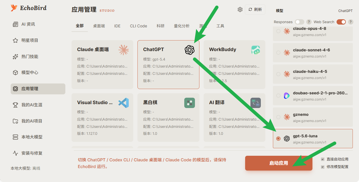The width and height of the screenshot is (359, 182).
Task: Select claude-opus-4-8 radio button
Action: [278, 31]
